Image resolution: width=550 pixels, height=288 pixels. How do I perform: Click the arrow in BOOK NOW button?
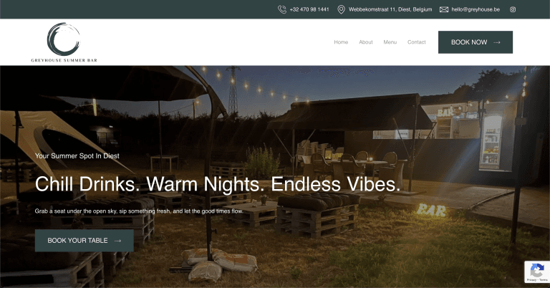click(497, 42)
